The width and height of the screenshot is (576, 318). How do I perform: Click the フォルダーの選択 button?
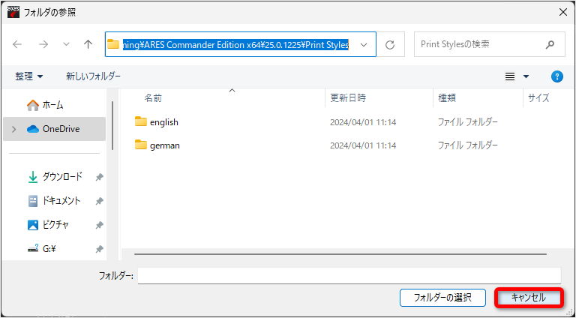(442, 298)
